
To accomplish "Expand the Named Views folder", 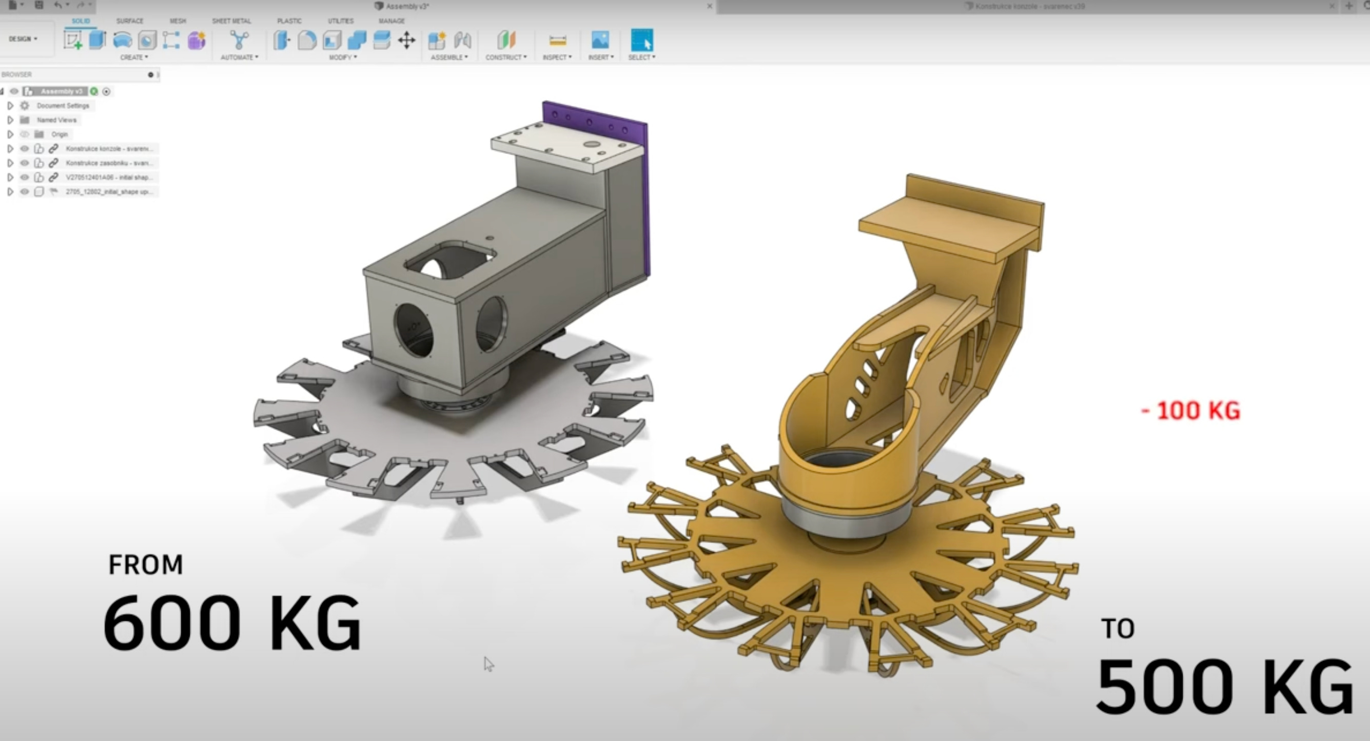I will (x=11, y=120).
